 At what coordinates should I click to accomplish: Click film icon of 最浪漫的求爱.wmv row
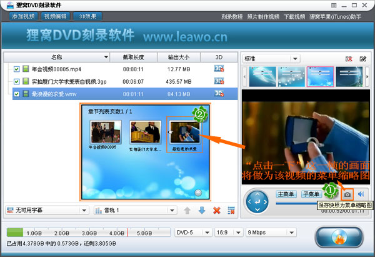(x=26, y=94)
